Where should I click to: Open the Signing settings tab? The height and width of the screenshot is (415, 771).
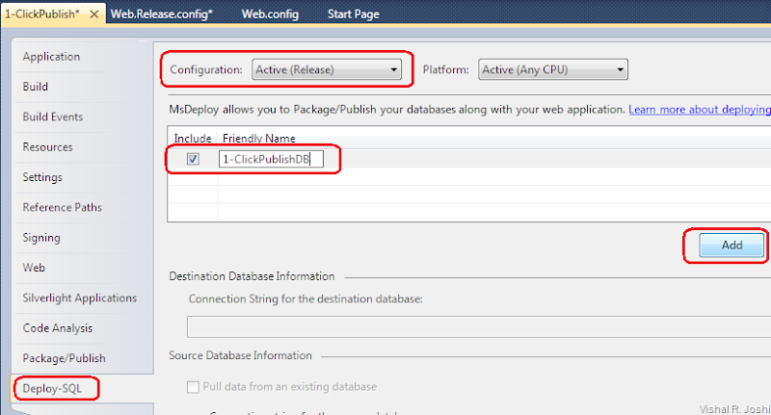point(42,238)
